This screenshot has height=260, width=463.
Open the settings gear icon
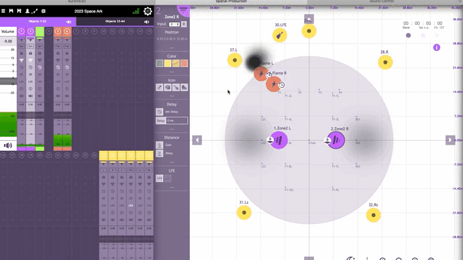tap(148, 11)
